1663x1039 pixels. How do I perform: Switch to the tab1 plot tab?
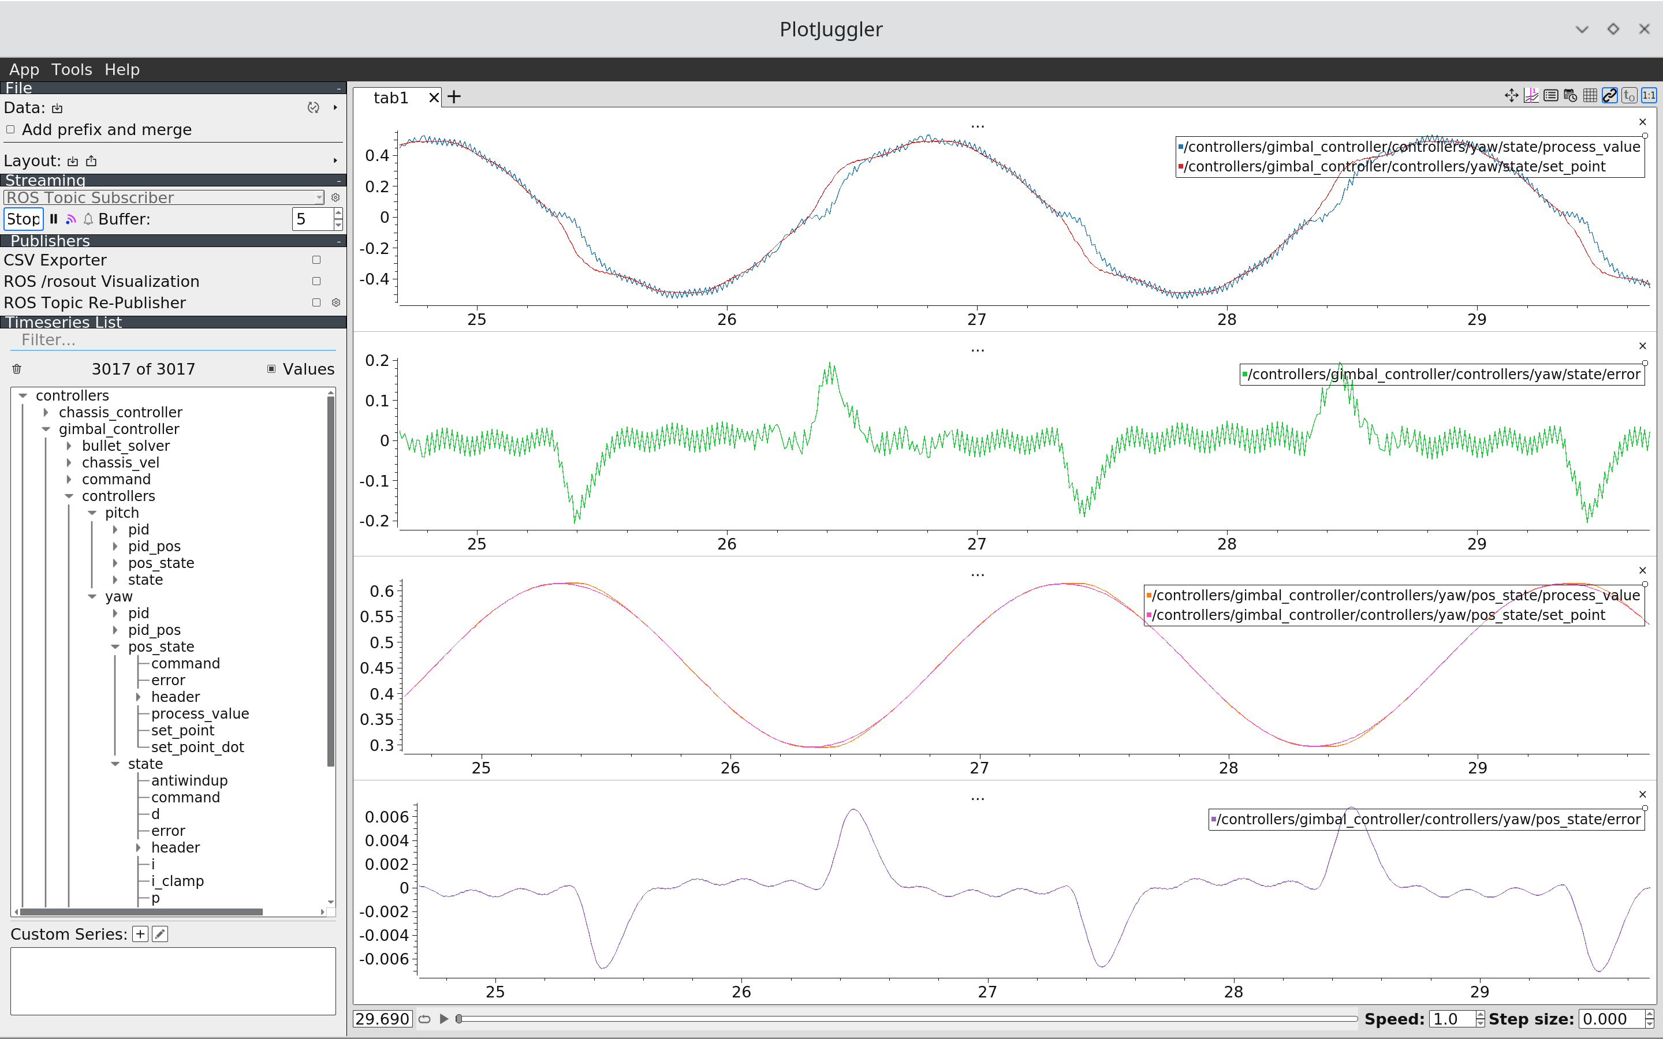click(x=390, y=97)
